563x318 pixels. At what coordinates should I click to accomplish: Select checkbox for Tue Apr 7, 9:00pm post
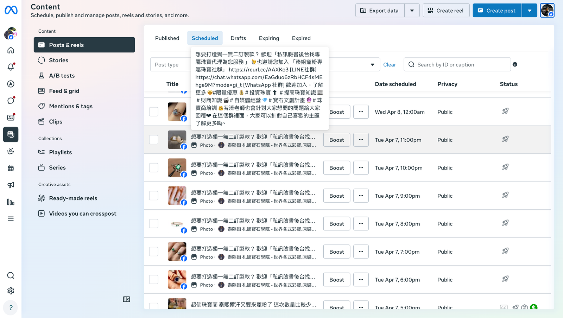(x=154, y=196)
